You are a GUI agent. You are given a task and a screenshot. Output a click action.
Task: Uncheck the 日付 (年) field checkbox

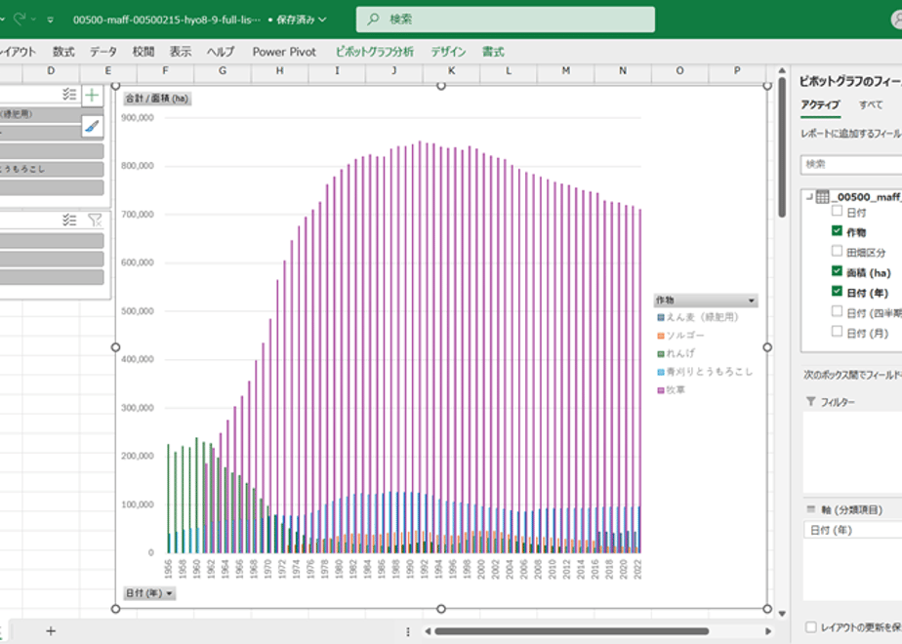click(837, 291)
